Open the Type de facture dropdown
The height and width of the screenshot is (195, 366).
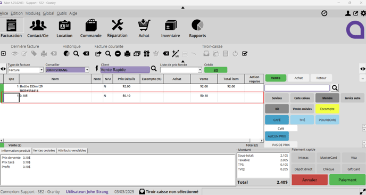click(x=41, y=70)
